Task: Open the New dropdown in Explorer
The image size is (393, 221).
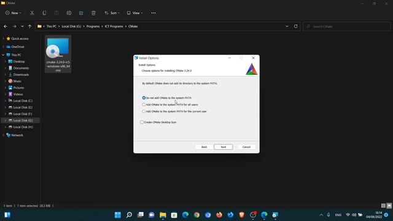Action: (14, 13)
